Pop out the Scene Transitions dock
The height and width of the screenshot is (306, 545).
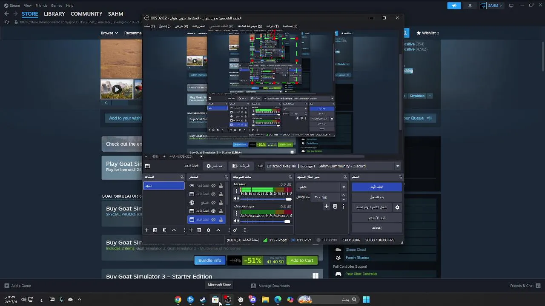pos(345,177)
